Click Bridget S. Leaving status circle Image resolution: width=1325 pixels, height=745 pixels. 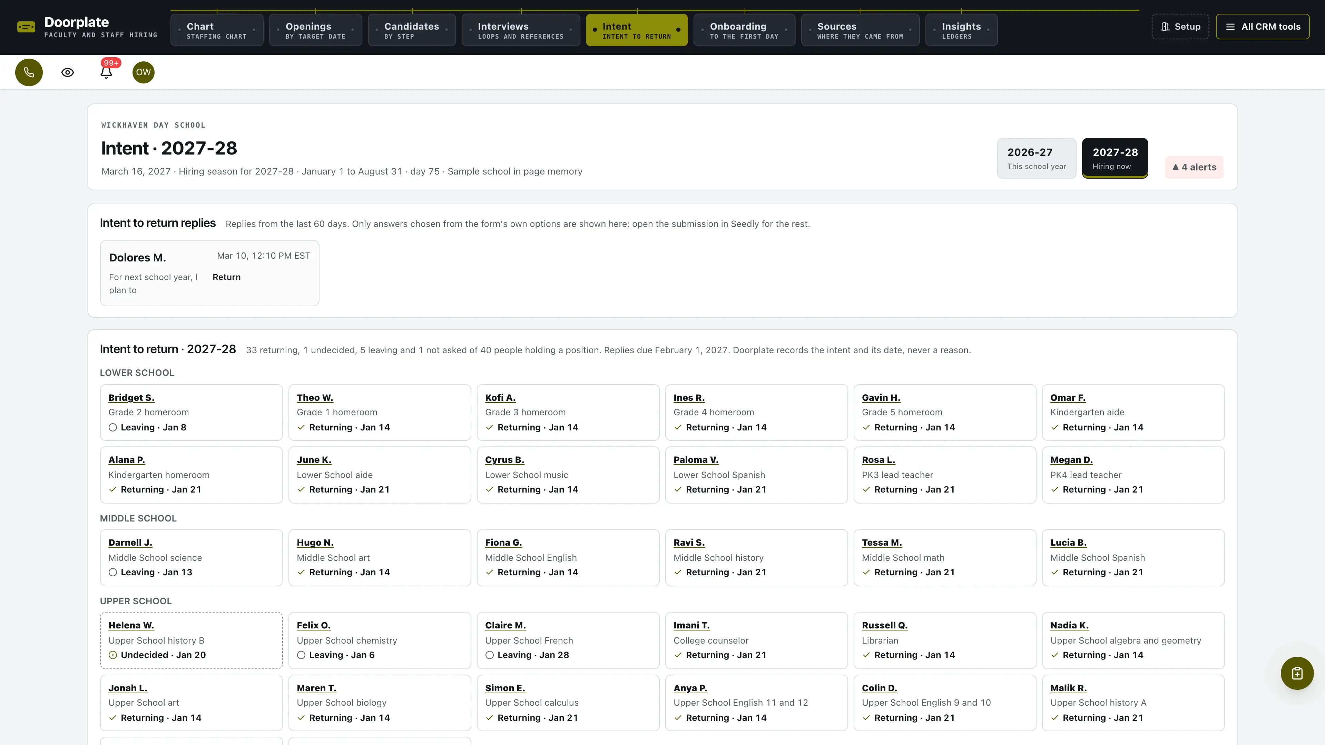(112, 427)
